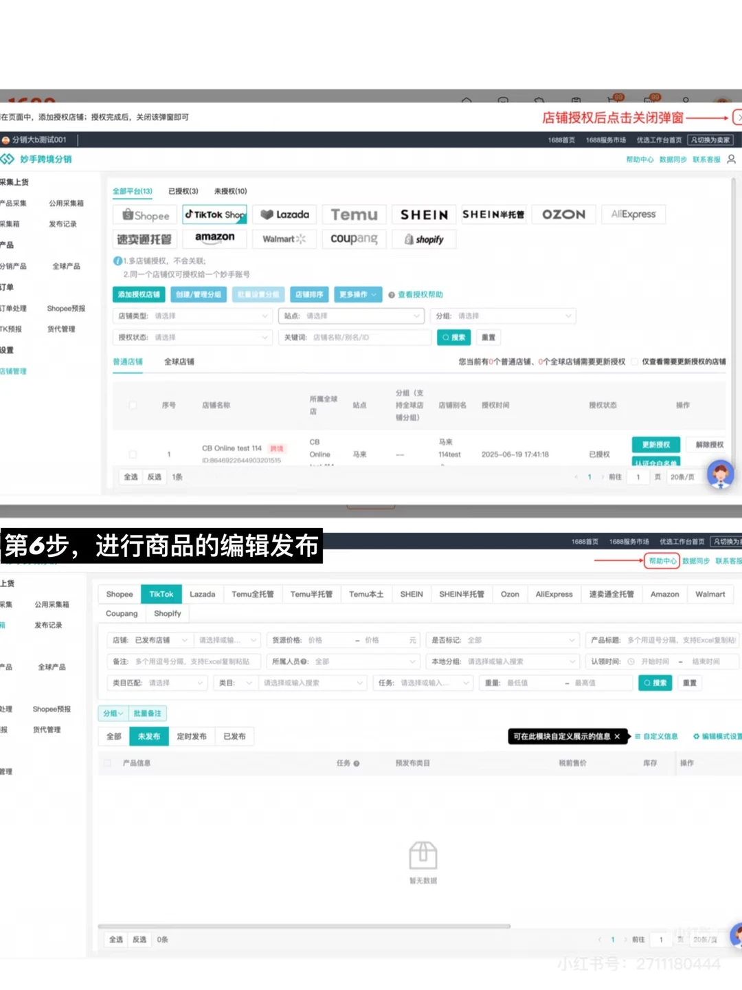742x990 pixels.
Task: Click the 创建/管理分组 button
Action: click(199, 294)
